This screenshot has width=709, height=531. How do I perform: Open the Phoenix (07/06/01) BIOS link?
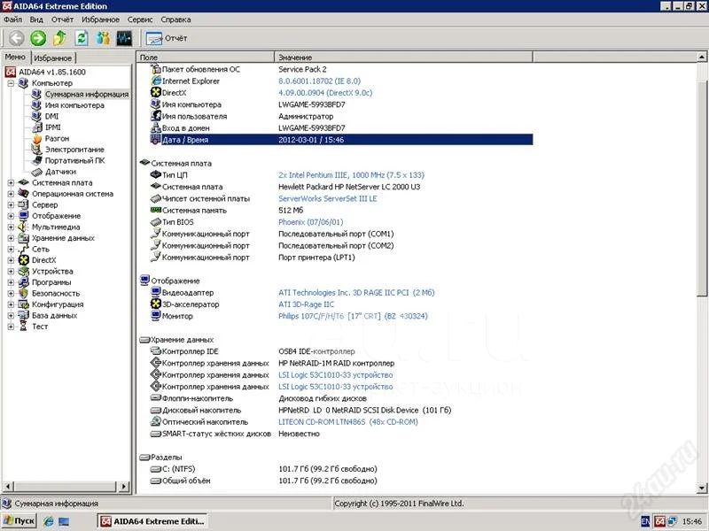(x=311, y=222)
